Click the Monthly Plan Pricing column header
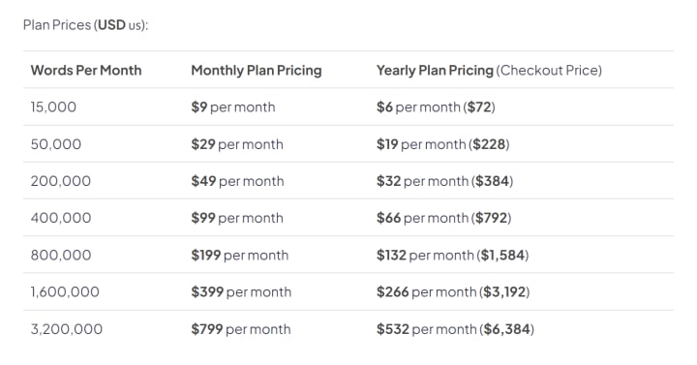The height and width of the screenshot is (365, 697). pyautogui.click(x=257, y=71)
